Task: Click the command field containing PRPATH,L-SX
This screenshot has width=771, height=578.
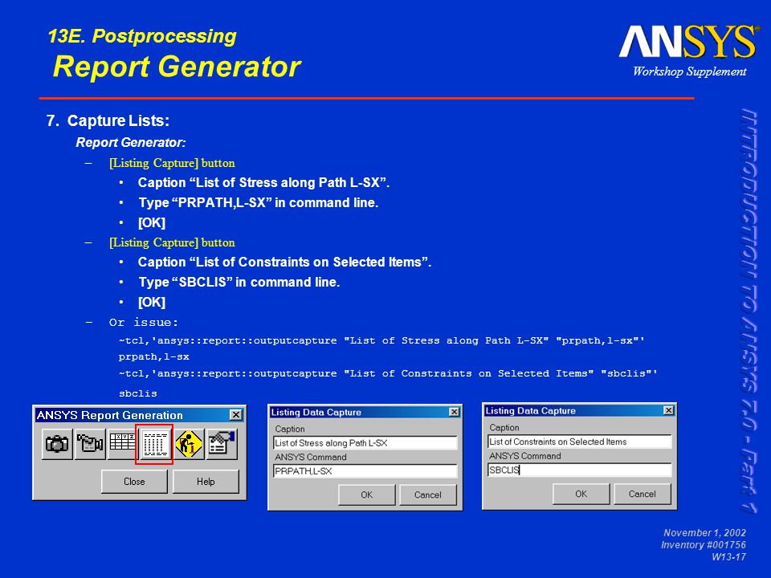Action: point(365,471)
